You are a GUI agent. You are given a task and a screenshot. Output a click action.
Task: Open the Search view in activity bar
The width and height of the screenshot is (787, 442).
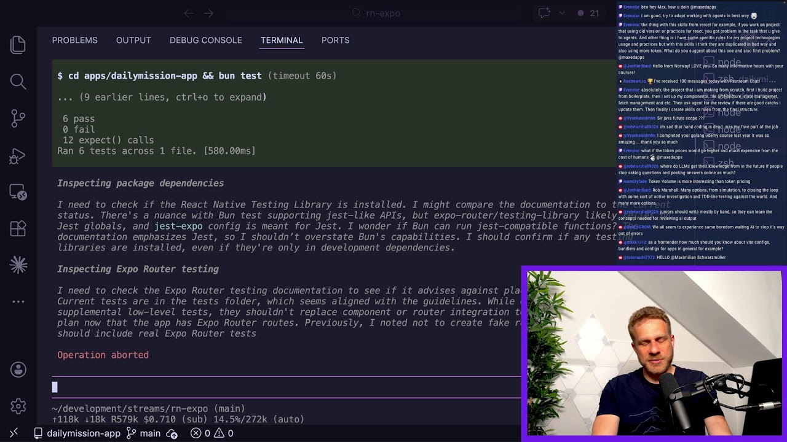18,81
